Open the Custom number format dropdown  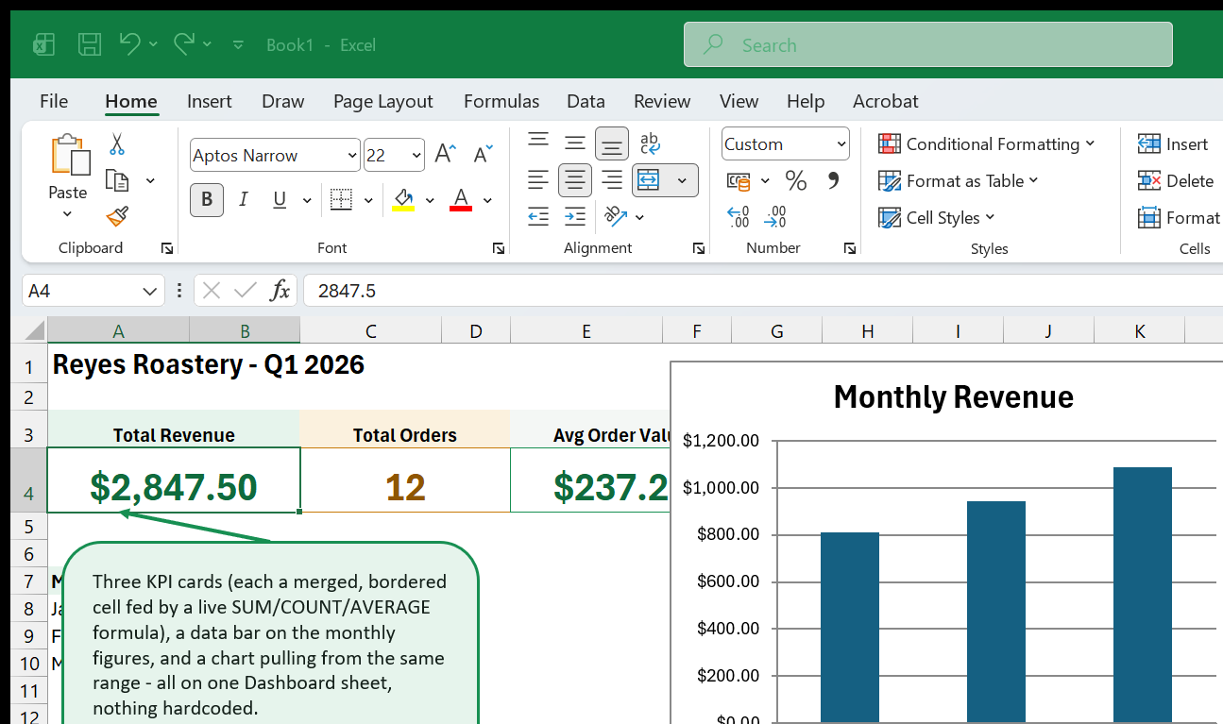pyautogui.click(x=841, y=144)
